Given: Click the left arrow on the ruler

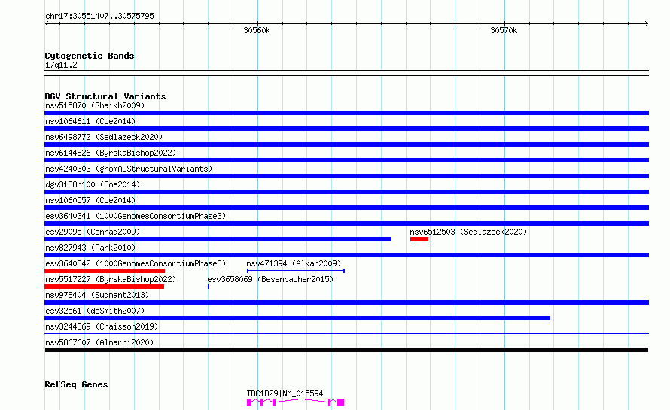Looking at the screenshot, I should 47,23.
